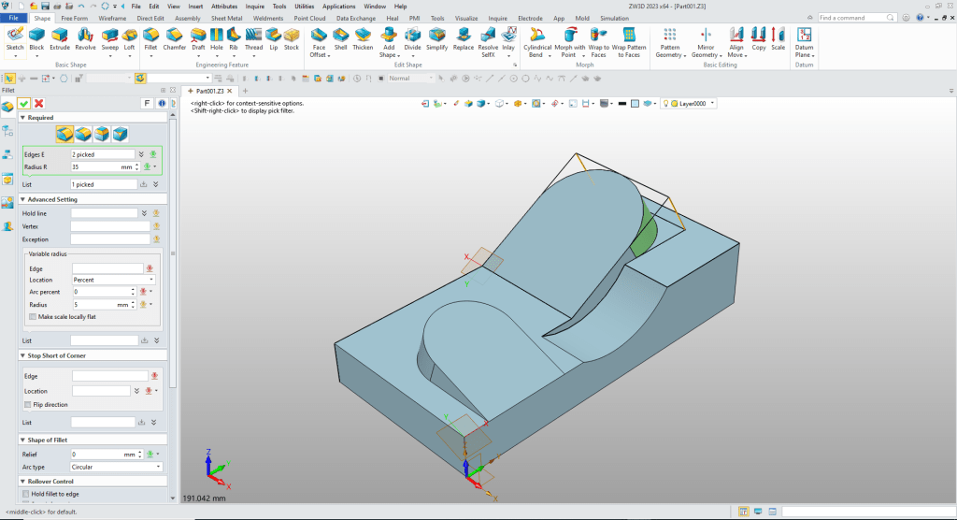This screenshot has height=520, width=957.
Task: Click the black color swatch in view toolbar
Action: point(621,104)
